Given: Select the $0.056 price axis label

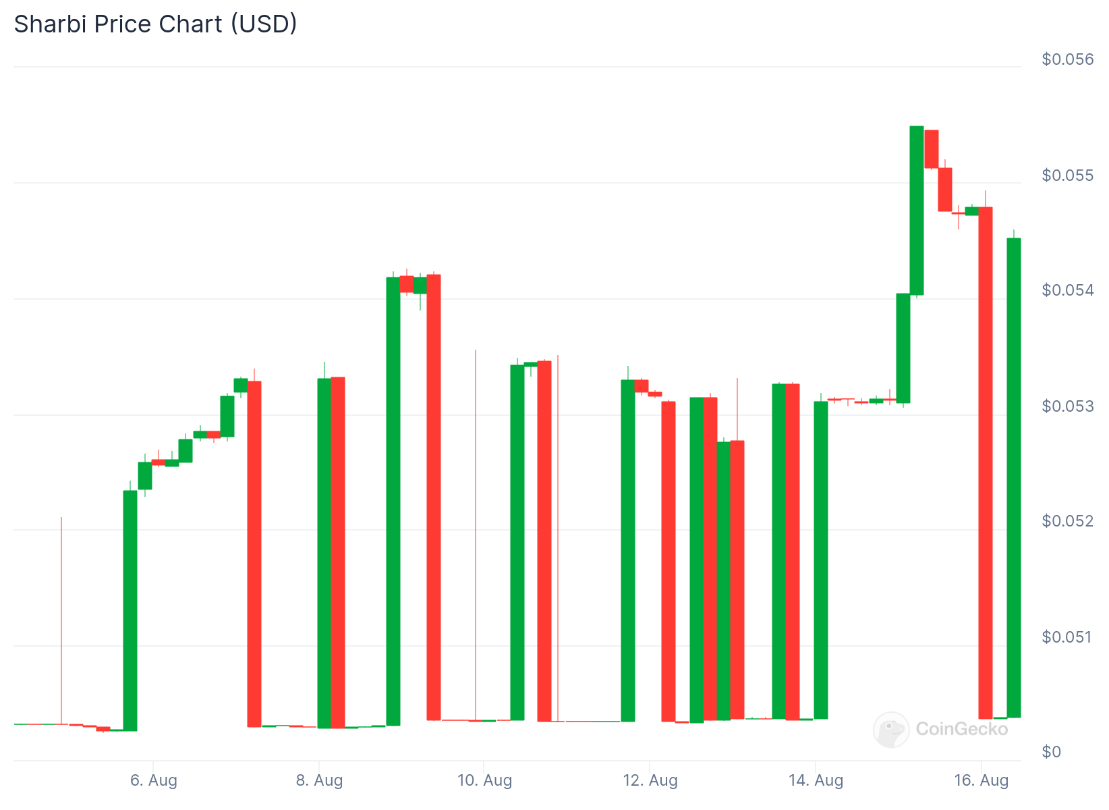Looking at the screenshot, I should click(x=1068, y=59).
